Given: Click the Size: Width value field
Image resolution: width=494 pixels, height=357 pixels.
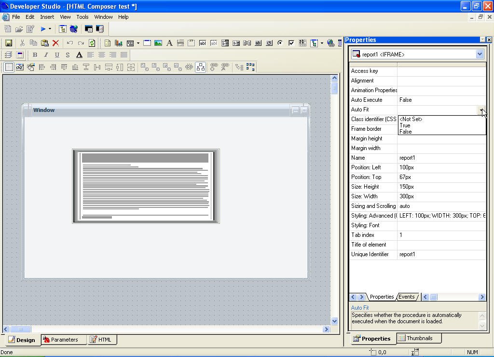Looking at the screenshot, I should click(441, 196).
